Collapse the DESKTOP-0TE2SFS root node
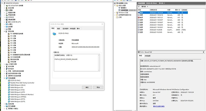The image size is (206, 111). [2, 3]
